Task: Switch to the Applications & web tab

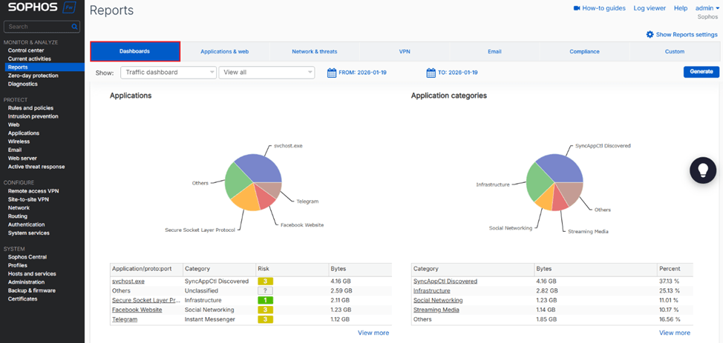Action: [x=224, y=52]
